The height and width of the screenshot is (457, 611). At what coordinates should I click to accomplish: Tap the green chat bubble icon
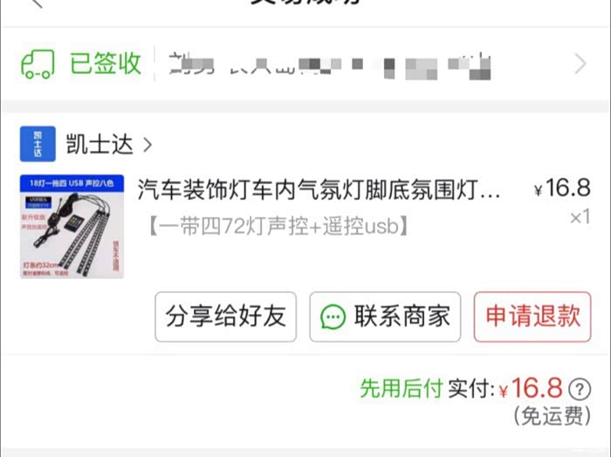333,317
